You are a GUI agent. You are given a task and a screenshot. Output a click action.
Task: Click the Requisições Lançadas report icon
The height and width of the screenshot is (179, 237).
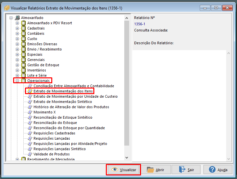click(30, 138)
